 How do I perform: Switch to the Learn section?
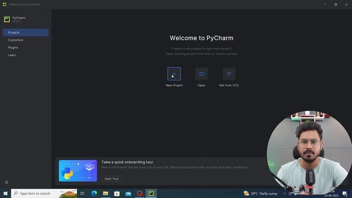click(x=12, y=55)
